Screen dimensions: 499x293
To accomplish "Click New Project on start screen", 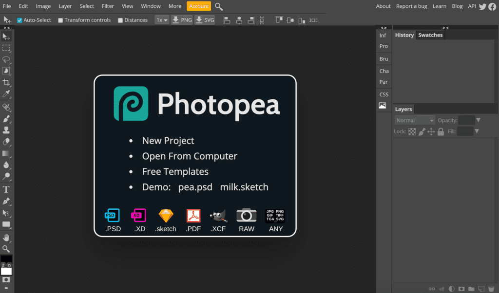I will [168, 141].
